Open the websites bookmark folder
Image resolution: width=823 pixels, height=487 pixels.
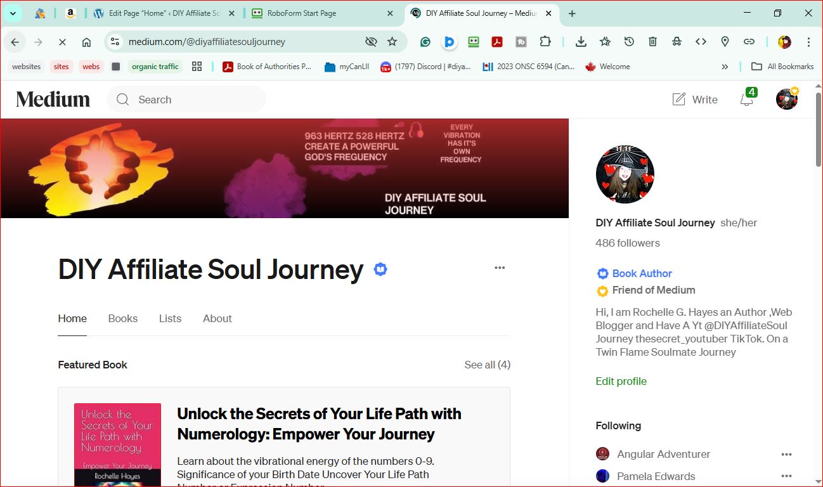26,67
